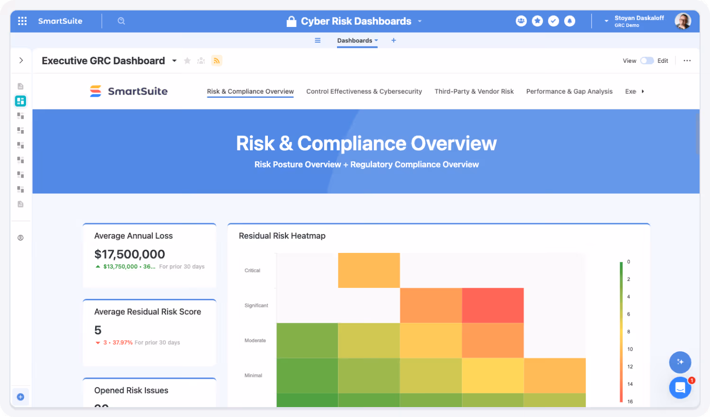
Task: Click the Cyber Risk Dashboards title
Action: coord(356,21)
